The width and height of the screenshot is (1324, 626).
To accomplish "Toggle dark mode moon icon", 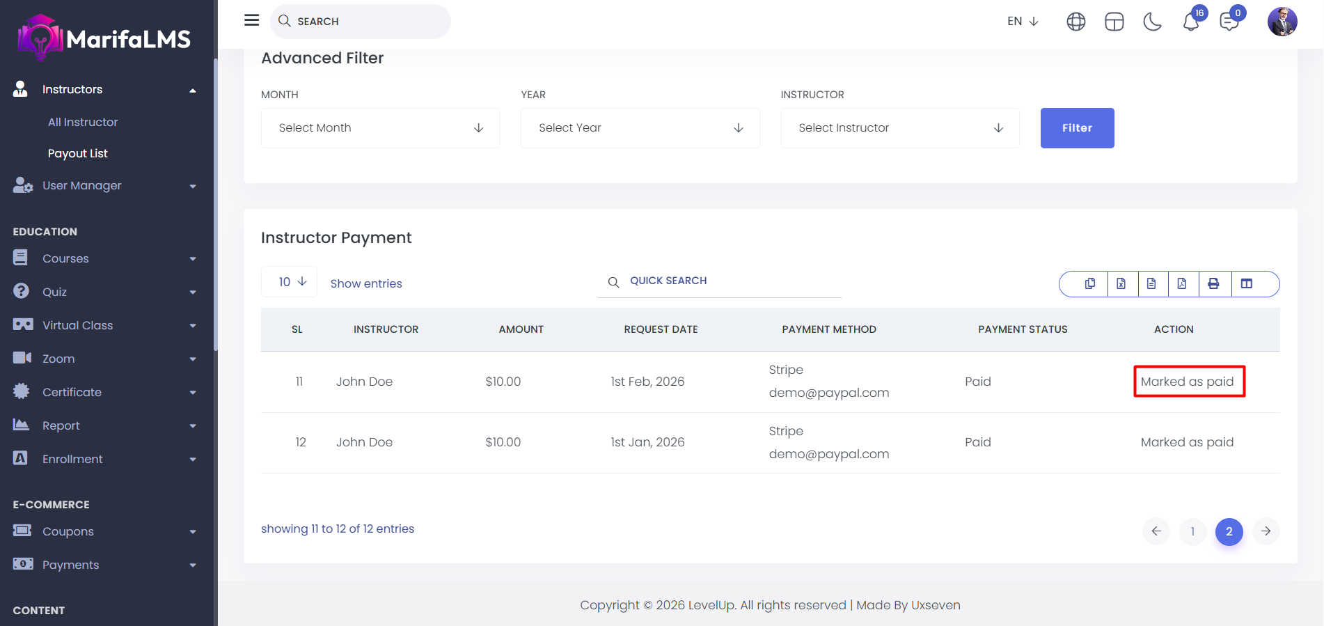I will (x=1152, y=22).
